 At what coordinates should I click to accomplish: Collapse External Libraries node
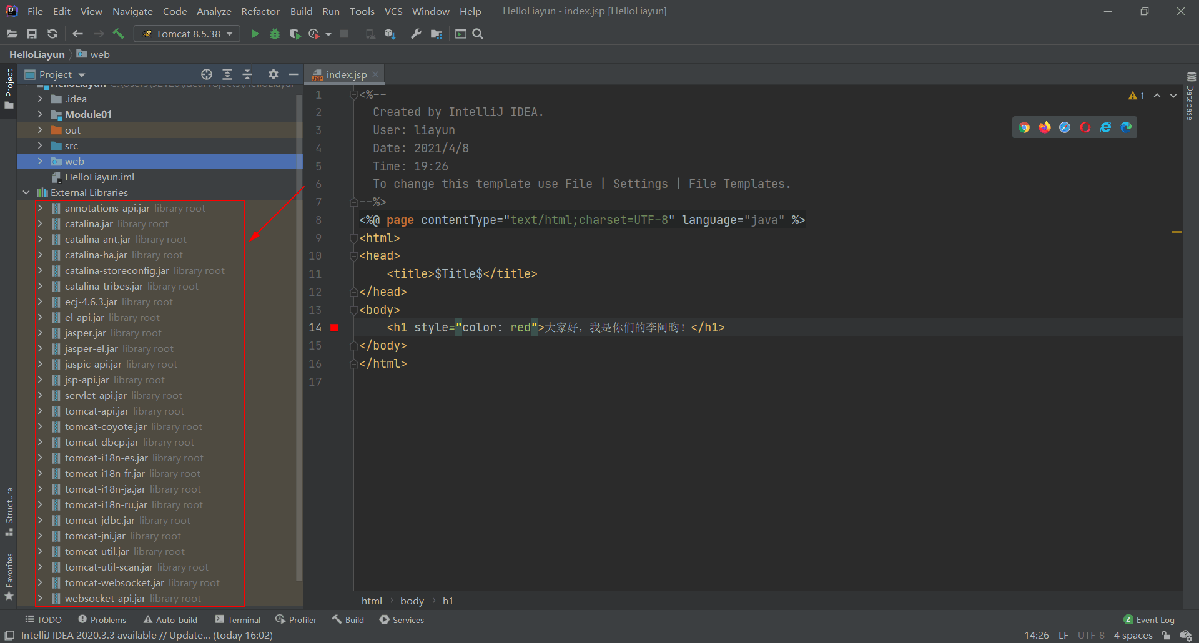(x=26, y=192)
